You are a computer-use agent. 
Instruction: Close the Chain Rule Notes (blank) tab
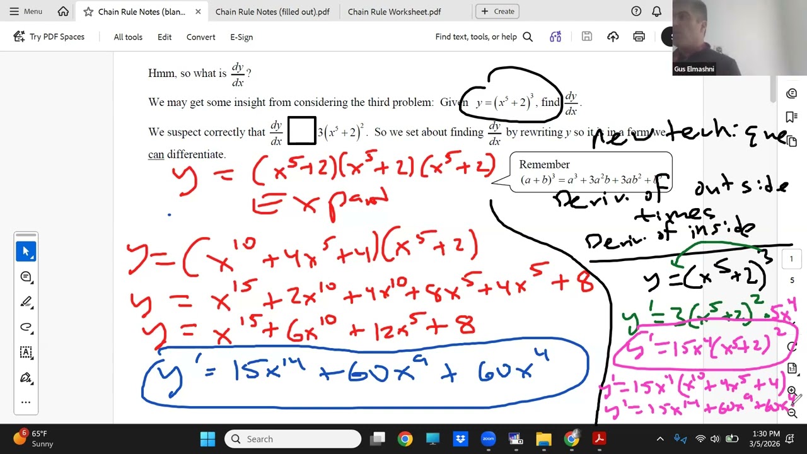click(198, 12)
